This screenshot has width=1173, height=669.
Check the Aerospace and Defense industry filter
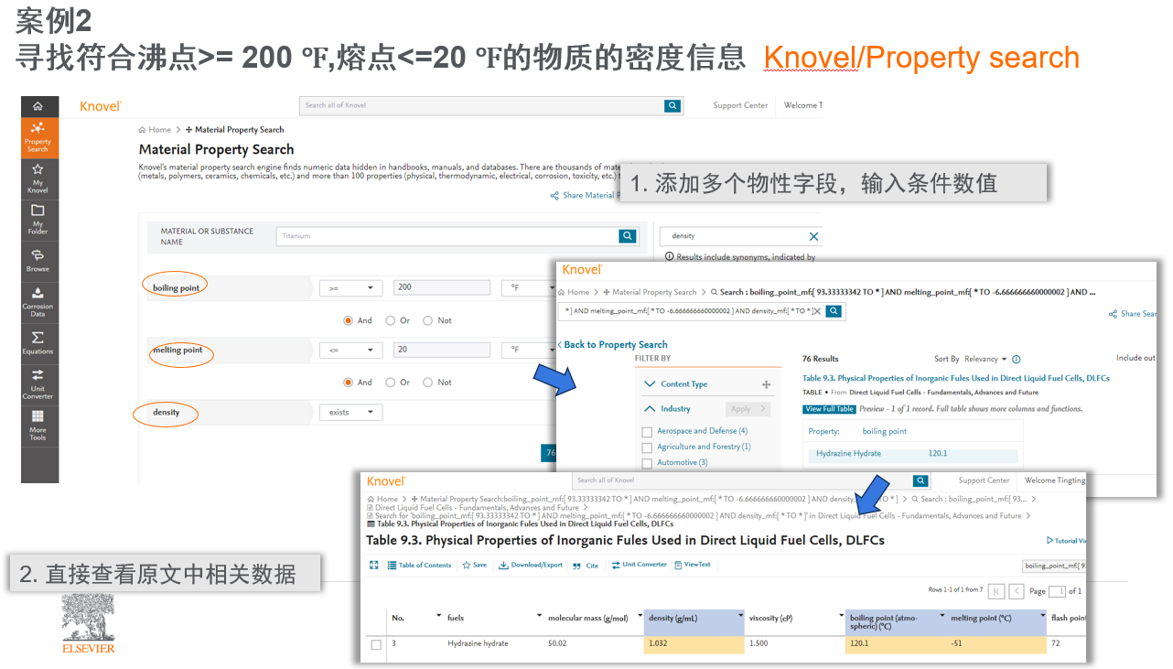coord(648,432)
